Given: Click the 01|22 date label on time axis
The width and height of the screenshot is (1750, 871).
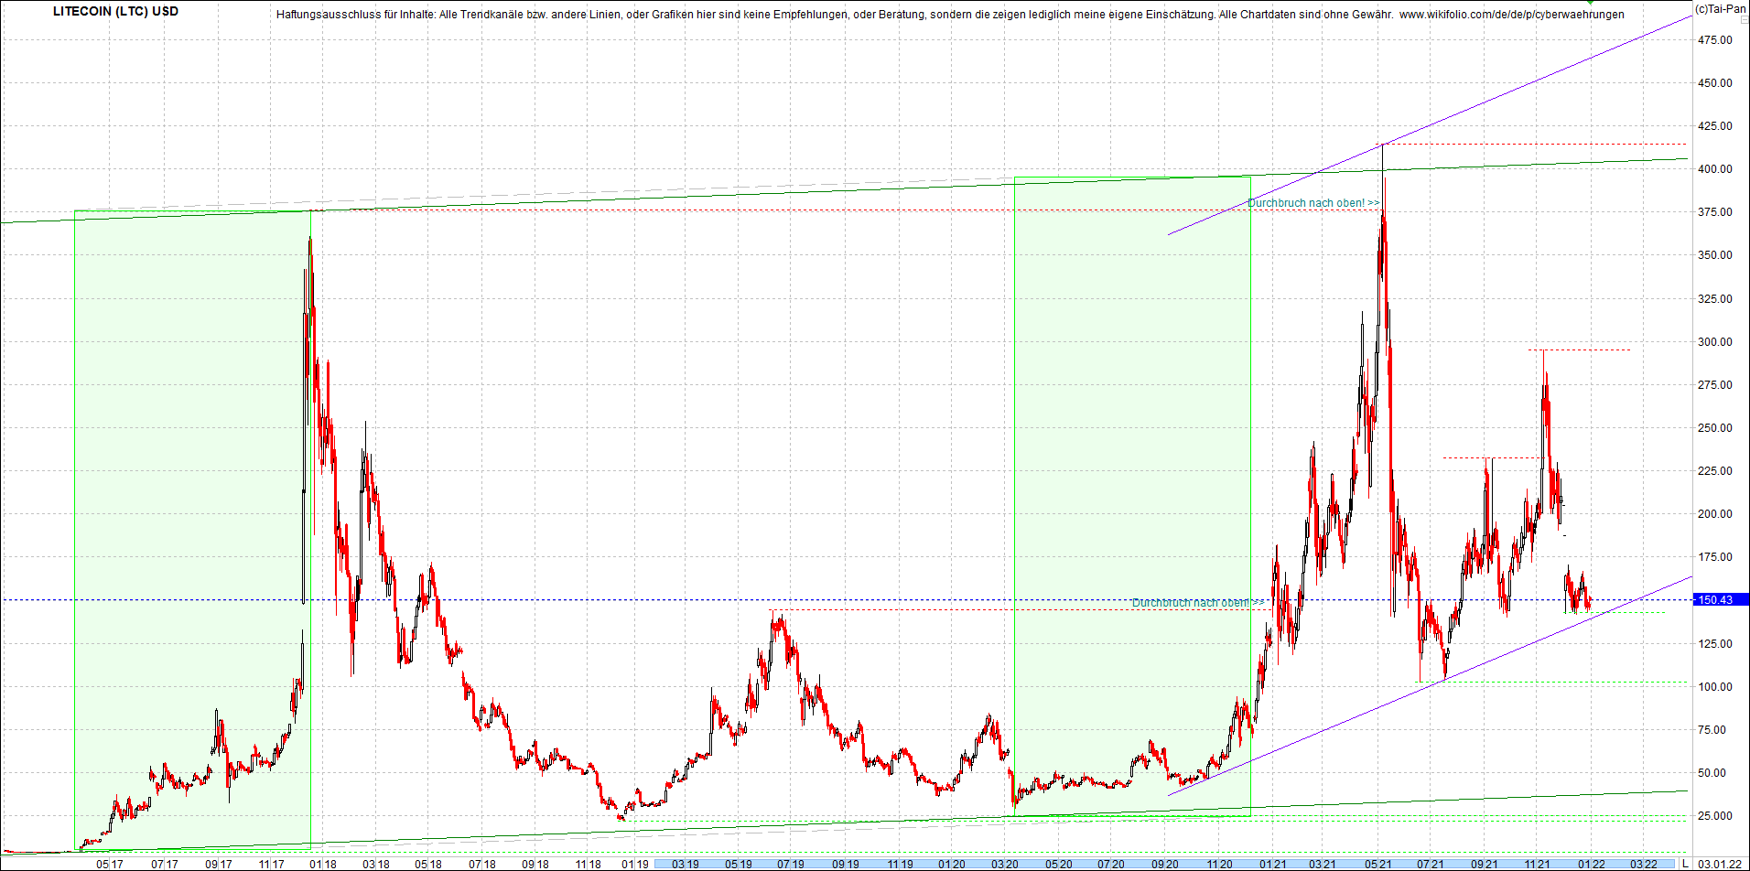Looking at the screenshot, I should pyautogui.click(x=1591, y=864).
